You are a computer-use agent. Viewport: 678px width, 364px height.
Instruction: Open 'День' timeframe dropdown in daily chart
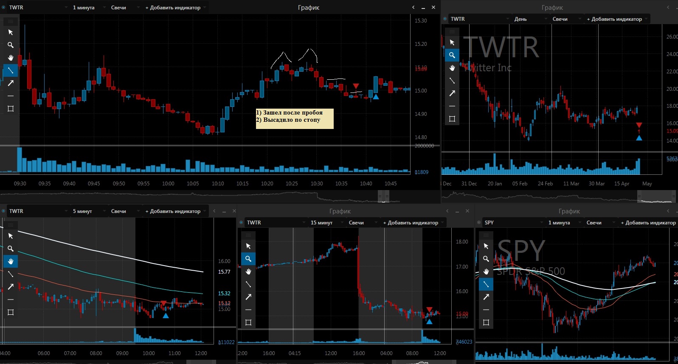pos(531,19)
